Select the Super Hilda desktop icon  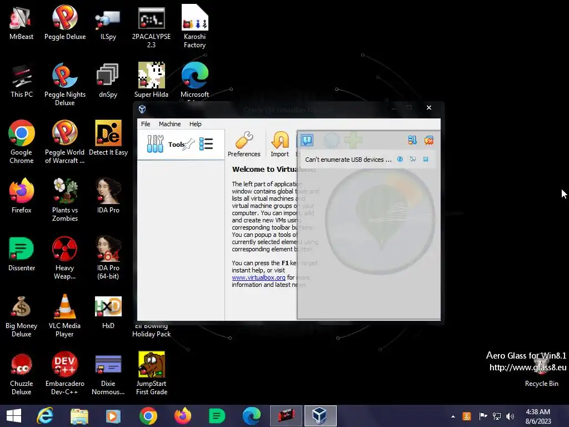pos(151,81)
